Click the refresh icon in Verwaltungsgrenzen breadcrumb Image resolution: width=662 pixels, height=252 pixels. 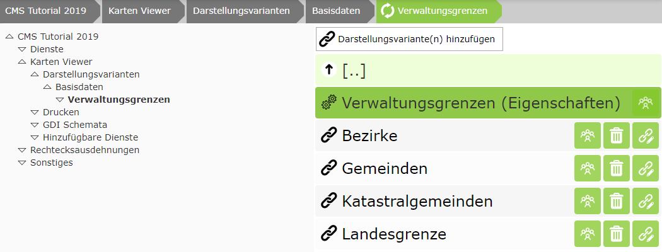coord(386,11)
